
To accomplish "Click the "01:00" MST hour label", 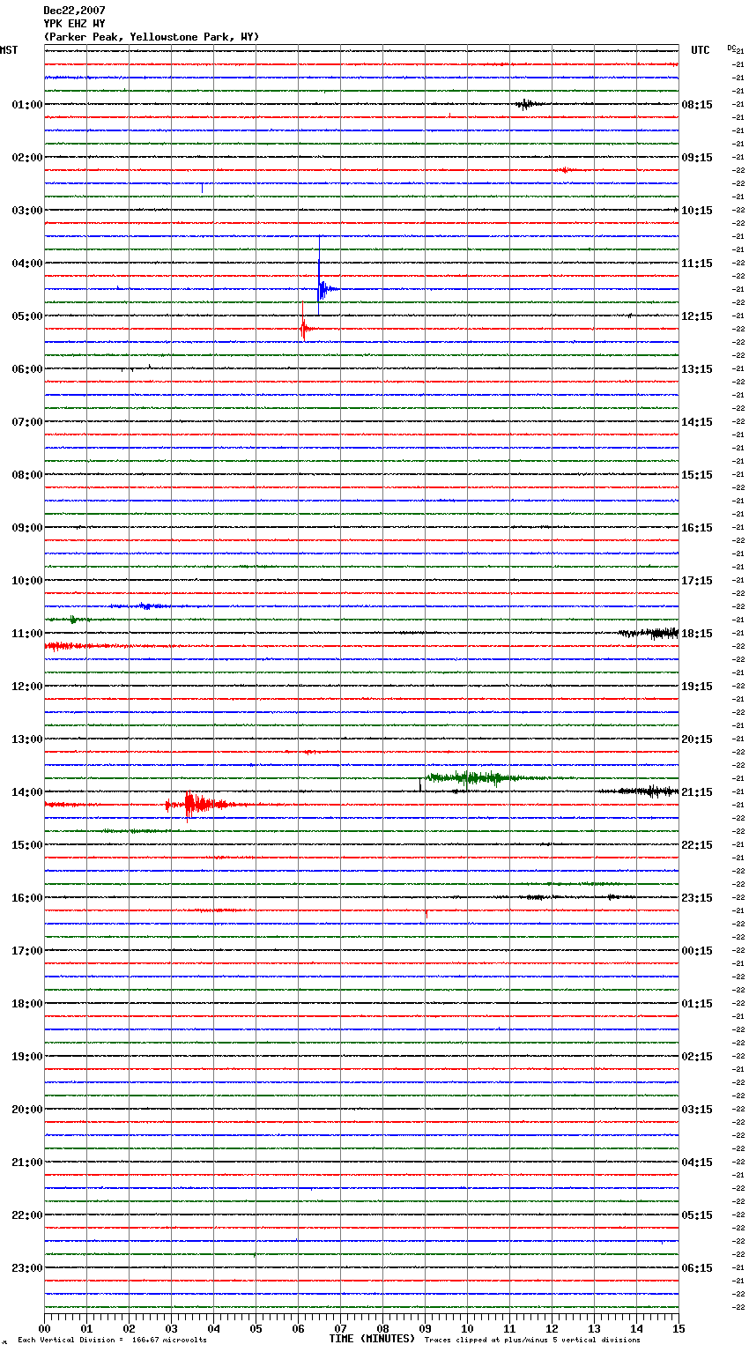I will 27,105.
